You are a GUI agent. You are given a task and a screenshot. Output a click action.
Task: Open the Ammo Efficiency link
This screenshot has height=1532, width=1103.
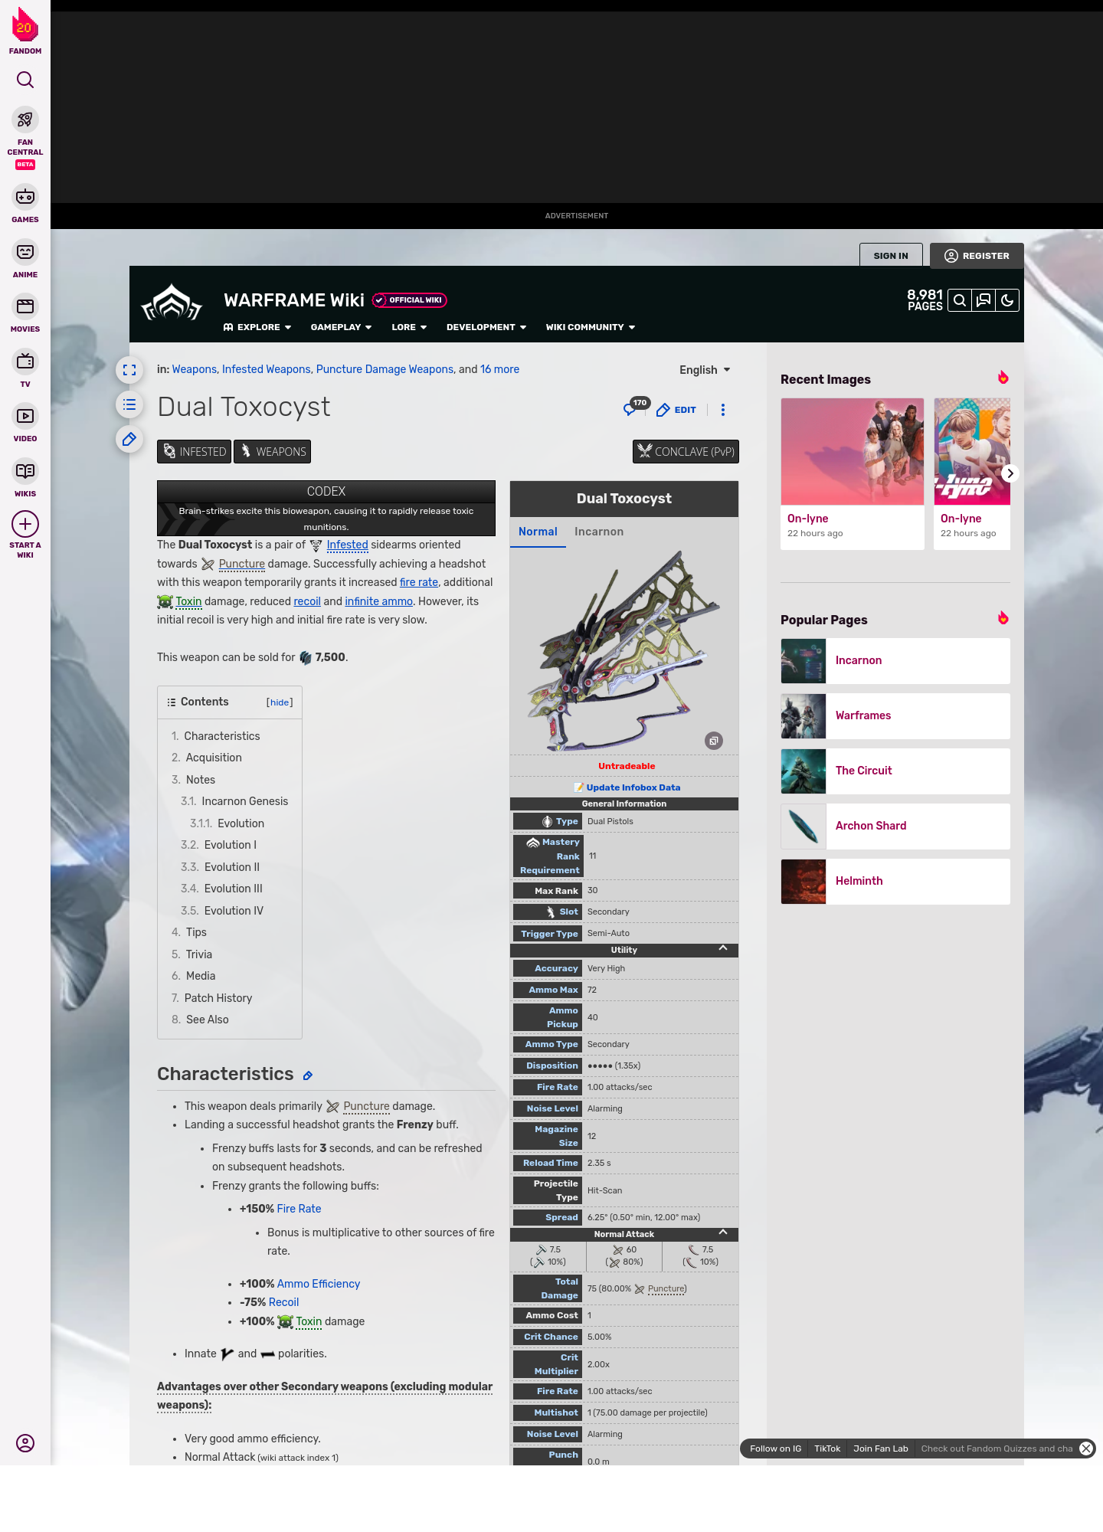tap(319, 1284)
